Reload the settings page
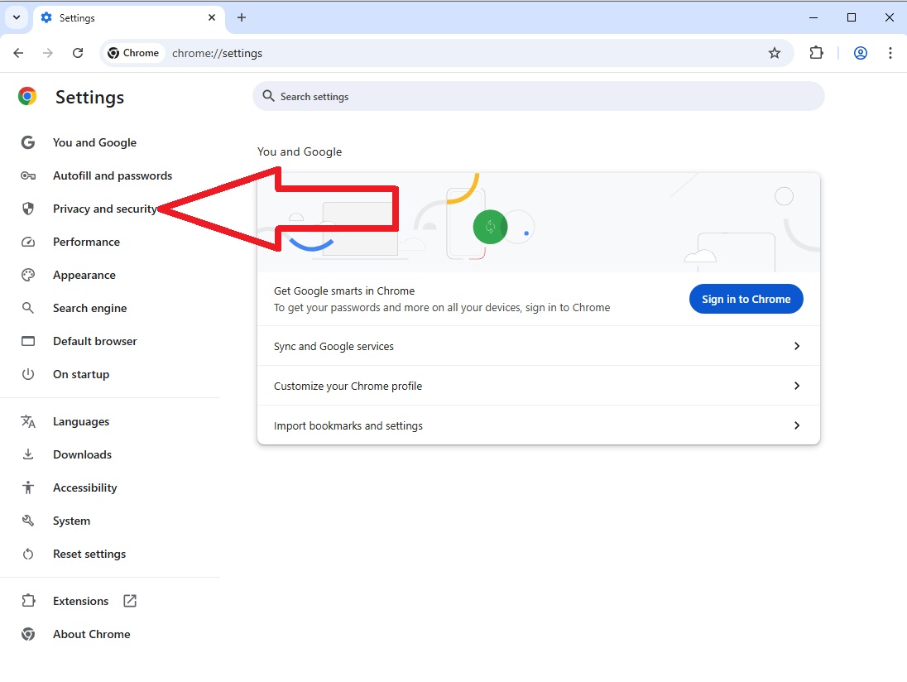Viewport: 907px width, 682px height. tap(78, 53)
